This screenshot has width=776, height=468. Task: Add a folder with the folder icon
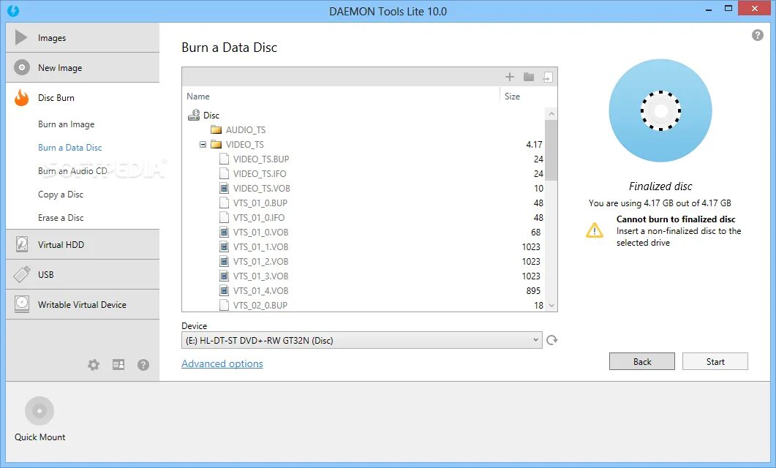[529, 77]
